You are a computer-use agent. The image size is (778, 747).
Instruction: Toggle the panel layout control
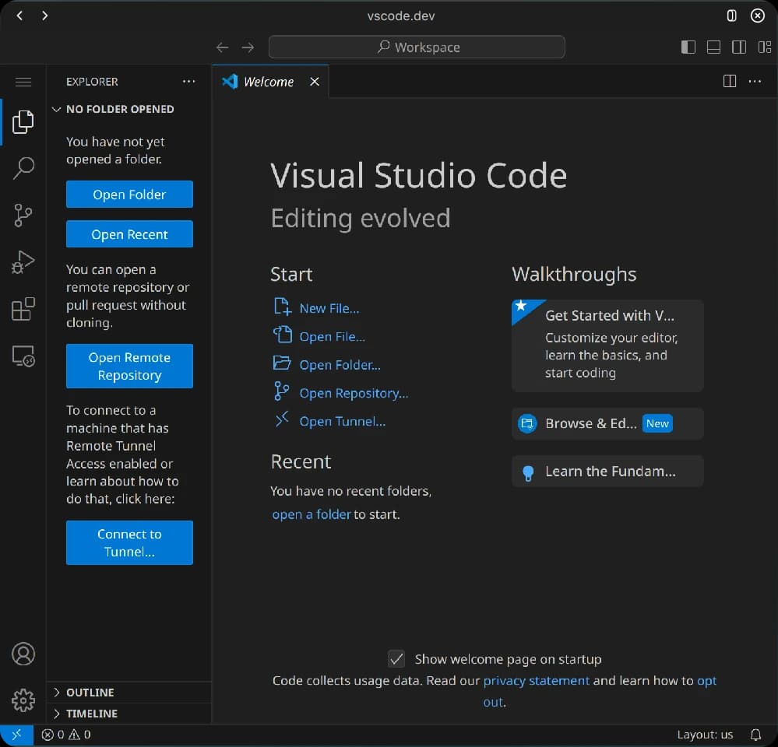point(713,47)
